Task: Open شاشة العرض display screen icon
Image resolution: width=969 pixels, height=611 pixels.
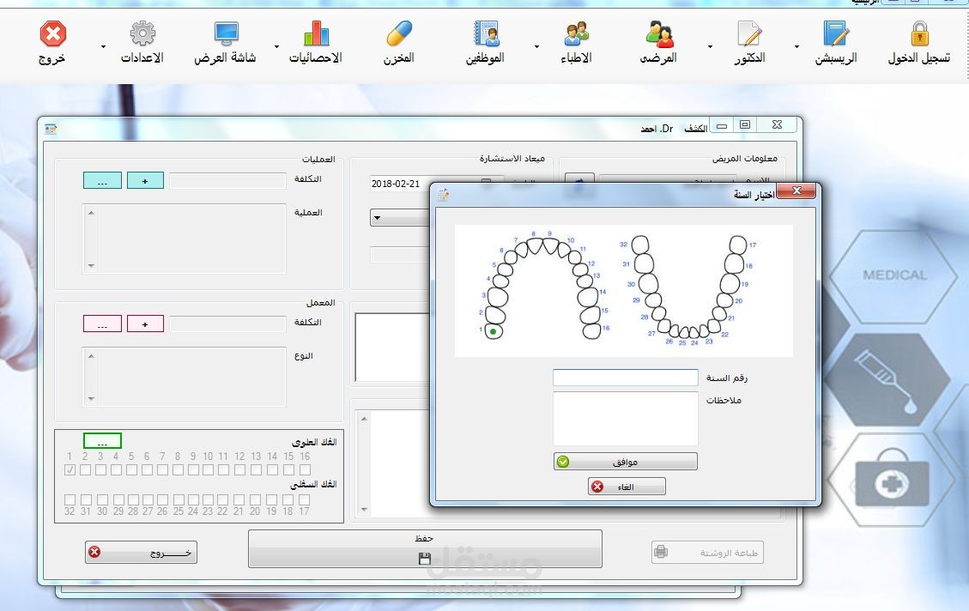Action: 227,33
